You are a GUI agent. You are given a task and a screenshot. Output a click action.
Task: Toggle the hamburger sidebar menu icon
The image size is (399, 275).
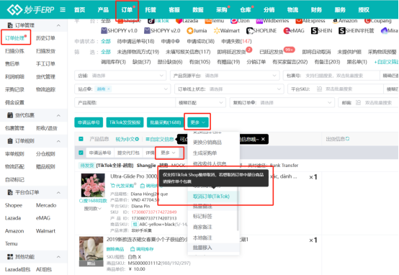tap(63, 9)
